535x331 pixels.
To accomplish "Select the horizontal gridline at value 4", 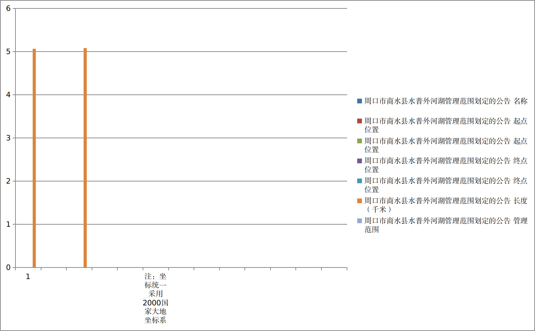I will click(211, 95).
